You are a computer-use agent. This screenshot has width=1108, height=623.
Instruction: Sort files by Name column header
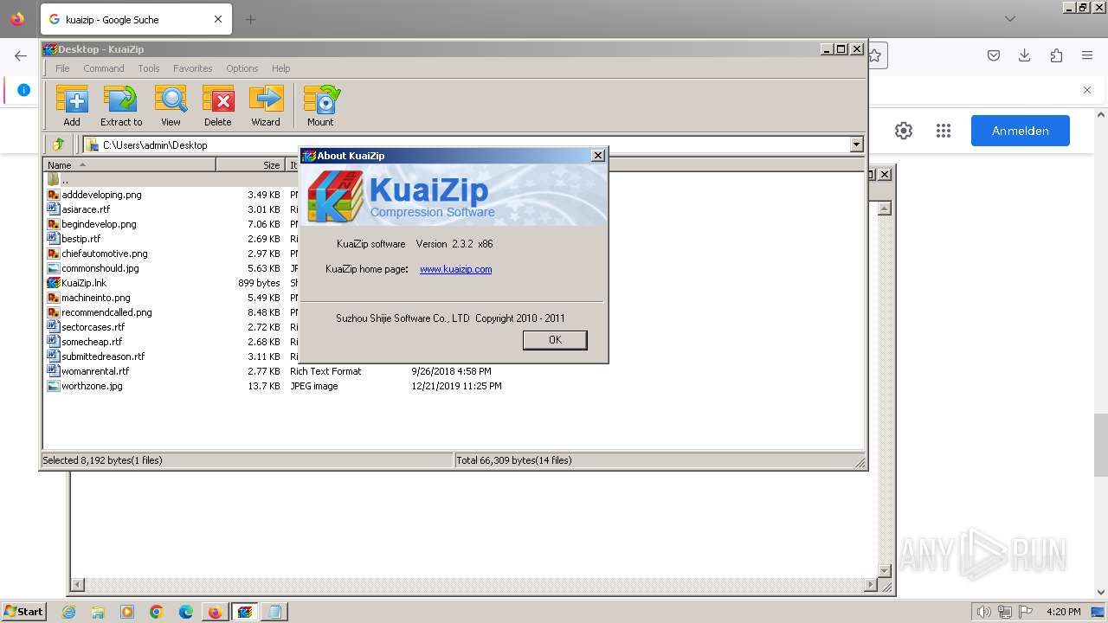pyautogui.click(x=130, y=164)
